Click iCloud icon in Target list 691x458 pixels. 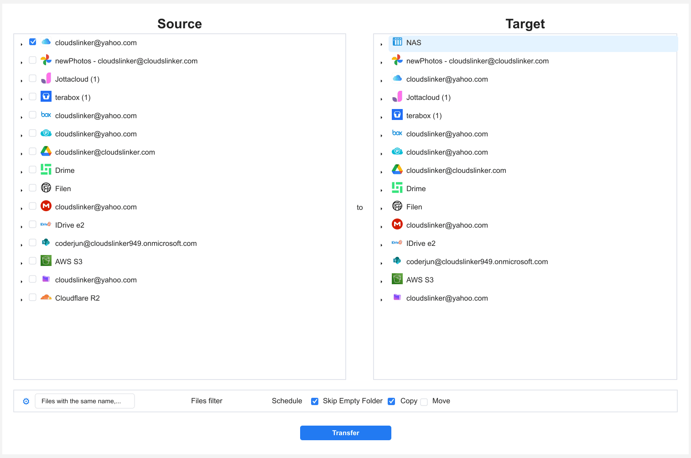click(x=397, y=78)
